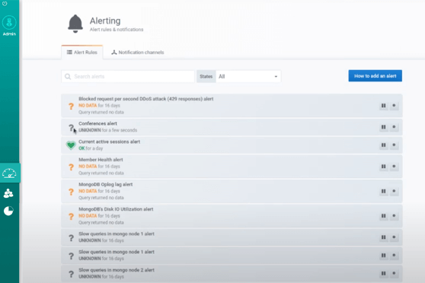Click the magnifier icon in Search alerts box
Viewport: 425px width, 283px height.
(x=68, y=77)
